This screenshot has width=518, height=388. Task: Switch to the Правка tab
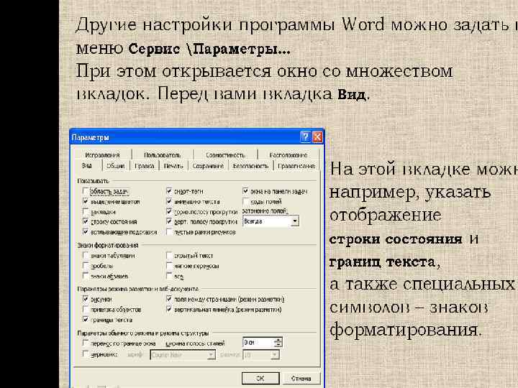pyautogui.click(x=145, y=166)
